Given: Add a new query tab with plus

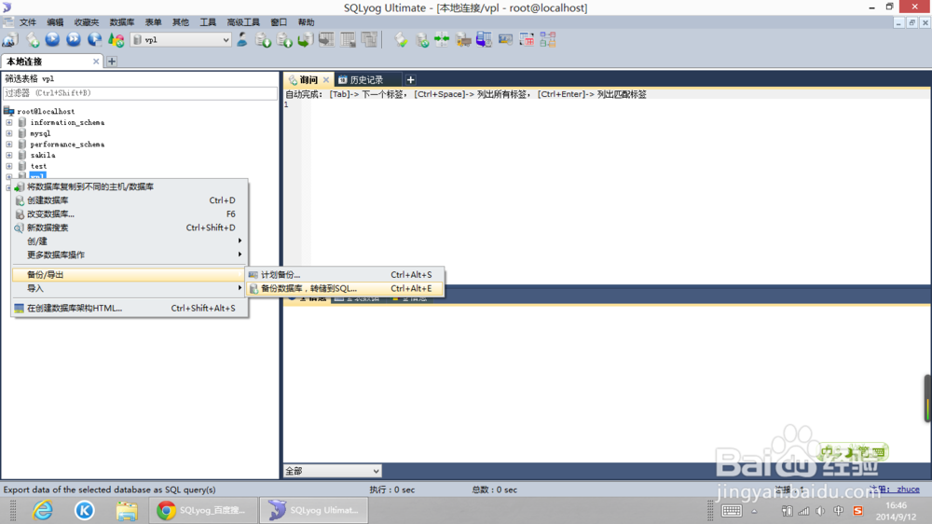Looking at the screenshot, I should click(x=410, y=79).
